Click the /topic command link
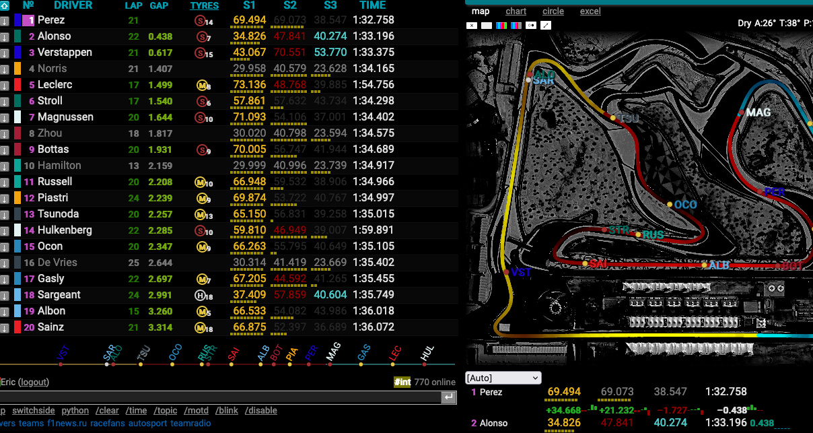The height and width of the screenshot is (433, 813). coord(166,410)
